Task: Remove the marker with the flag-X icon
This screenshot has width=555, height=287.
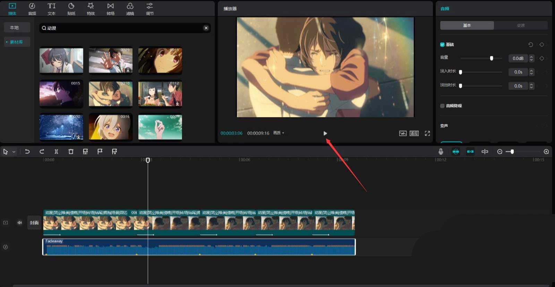Action: tap(114, 151)
